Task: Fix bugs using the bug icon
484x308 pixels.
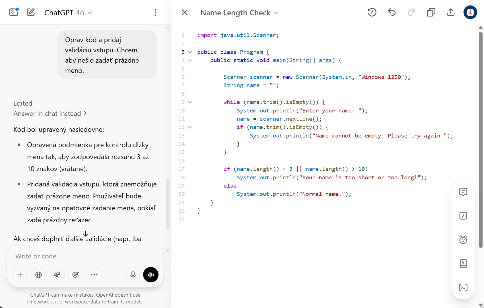Action: click(x=463, y=239)
